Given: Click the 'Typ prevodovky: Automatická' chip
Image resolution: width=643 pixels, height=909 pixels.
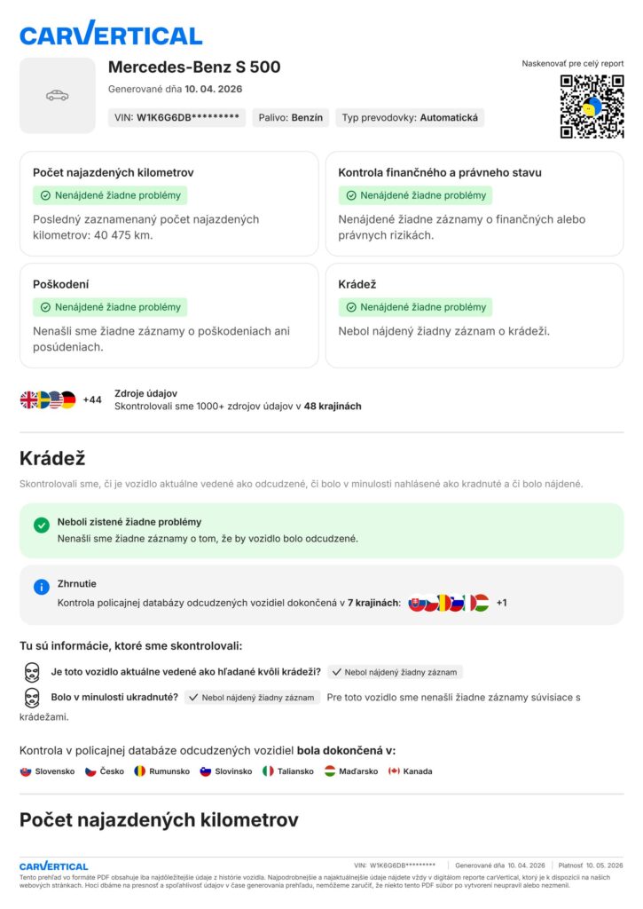Looking at the screenshot, I should tap(410, 118).
